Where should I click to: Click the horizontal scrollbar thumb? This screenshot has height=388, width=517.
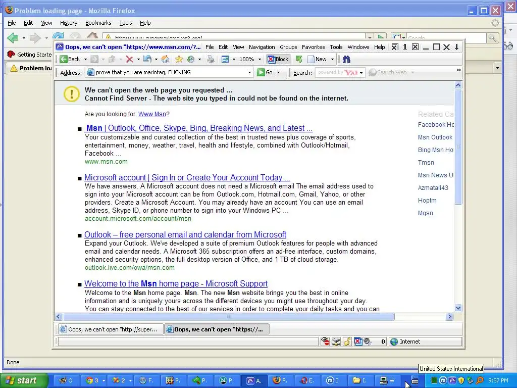[x=229, y=317]
